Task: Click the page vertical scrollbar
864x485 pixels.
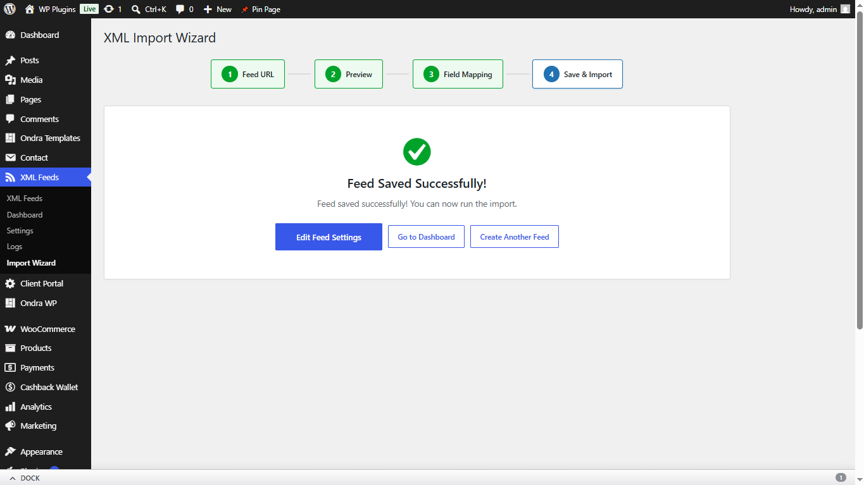Action: tap(860, 171)
